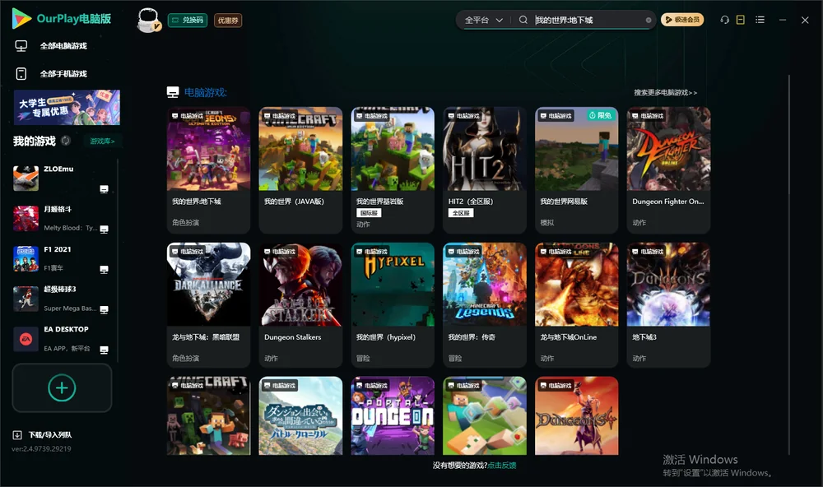The image size is (823, 487).
Task: Open EA DESKTOP in the sidebar
Action: coord(62,339)
